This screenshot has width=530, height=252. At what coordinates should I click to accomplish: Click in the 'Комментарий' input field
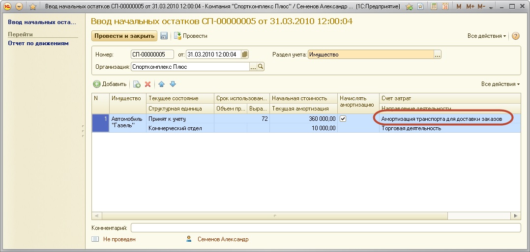coord(325,228)
